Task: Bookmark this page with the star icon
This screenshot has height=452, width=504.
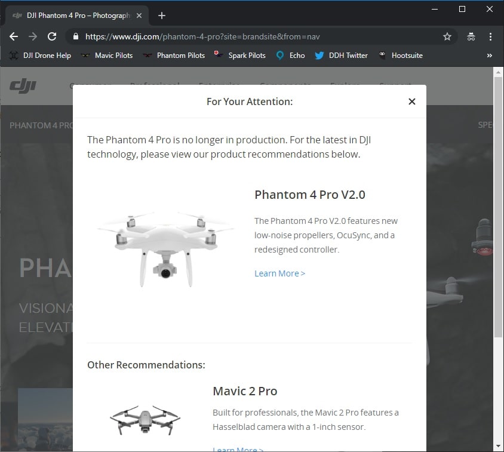Action: (x=447, y=36)
